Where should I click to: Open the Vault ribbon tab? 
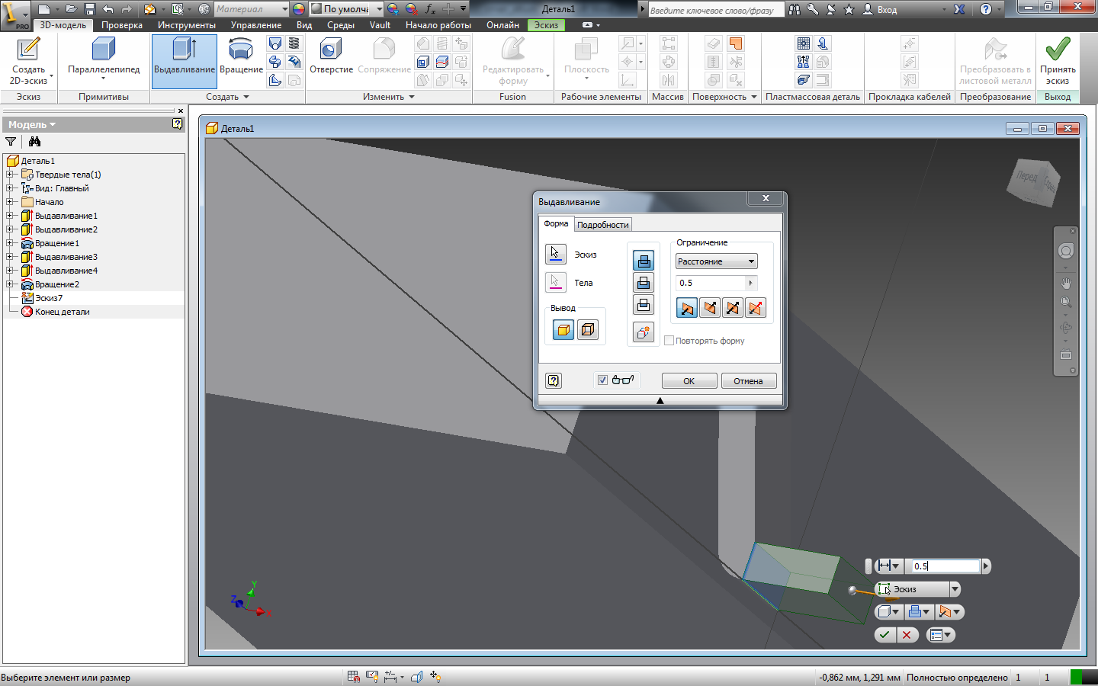(x=380, y=25)
